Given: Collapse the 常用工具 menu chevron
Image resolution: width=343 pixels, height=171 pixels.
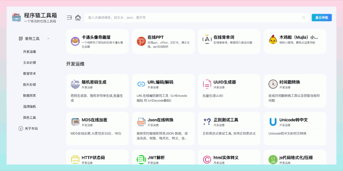Looking at the screenshot, I should pos(48,39).
